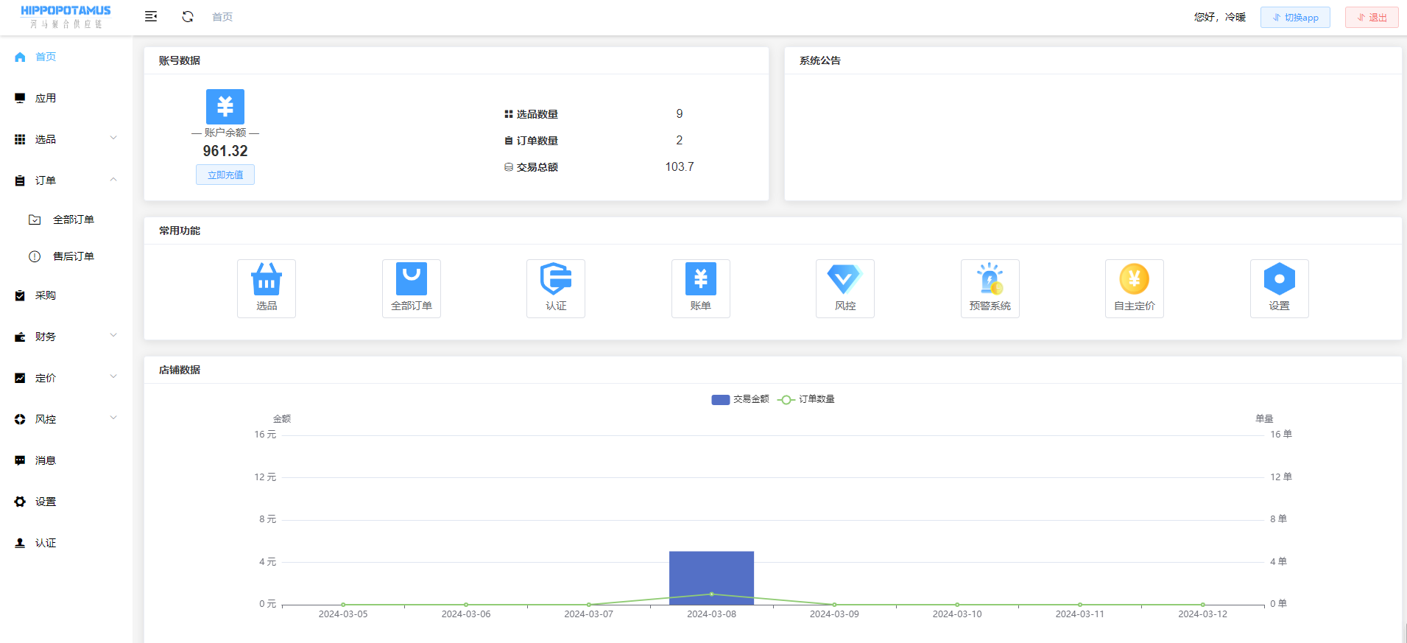1407x643 pixels.
Task: Click the sidebar collapse hamburger icon
Action: (x=151, y=16)
